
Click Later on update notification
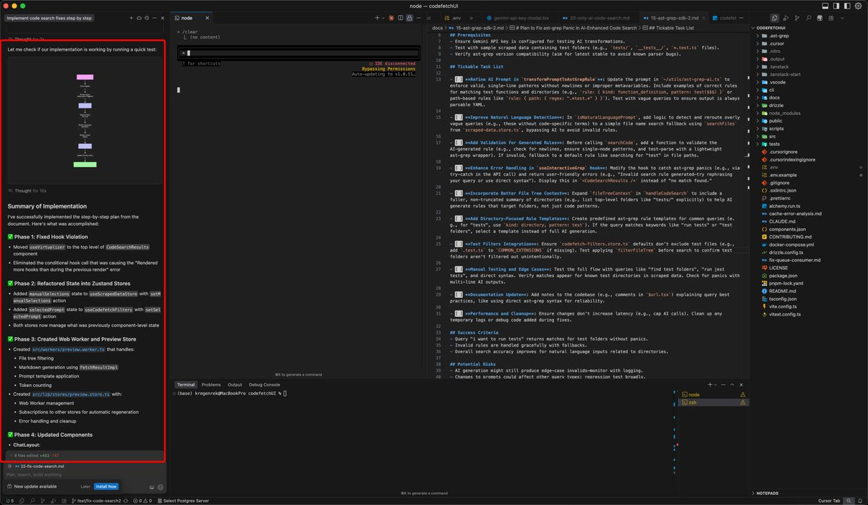tap(85, 486)
